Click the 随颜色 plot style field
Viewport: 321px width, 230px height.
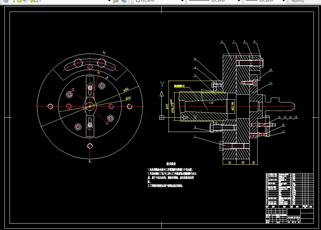pos(305,1)
